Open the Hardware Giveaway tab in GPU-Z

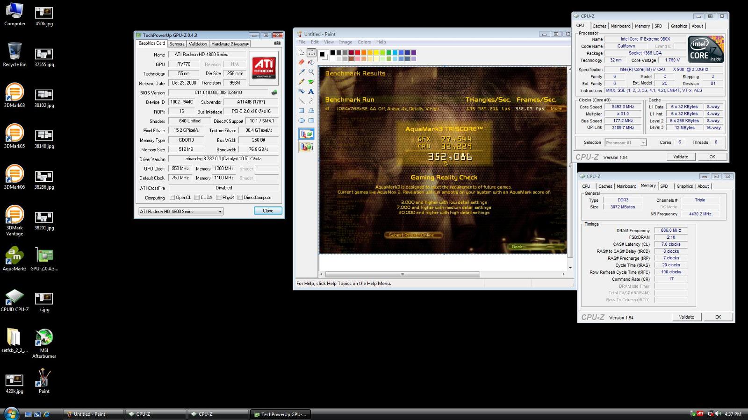pos(230,44)
